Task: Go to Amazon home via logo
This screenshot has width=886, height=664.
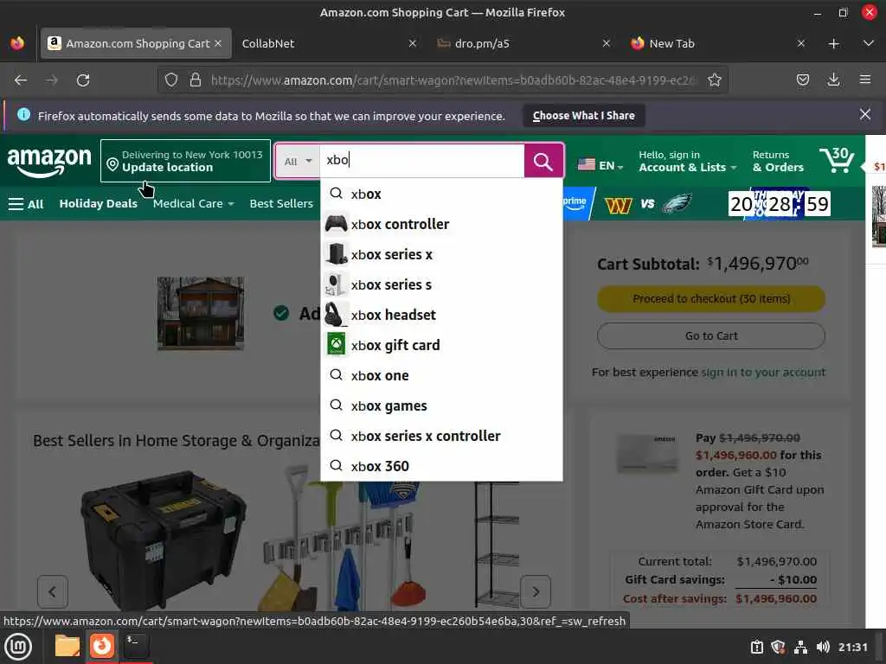Action: pyautogui.click(x=49, y=161)
